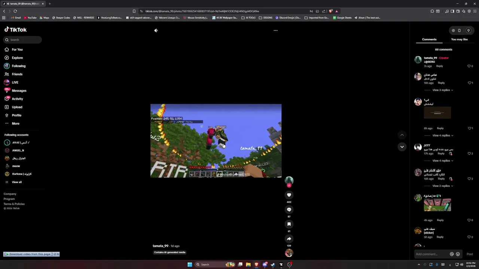The image size is (479, 269).
Task: Mute the TikTok video sound
Action: (156, 30)
